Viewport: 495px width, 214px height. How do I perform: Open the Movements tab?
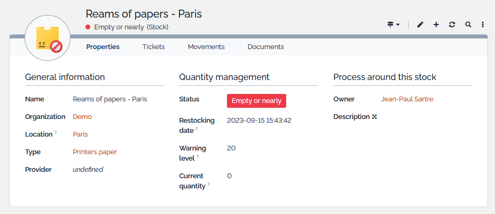pos(206,47)
